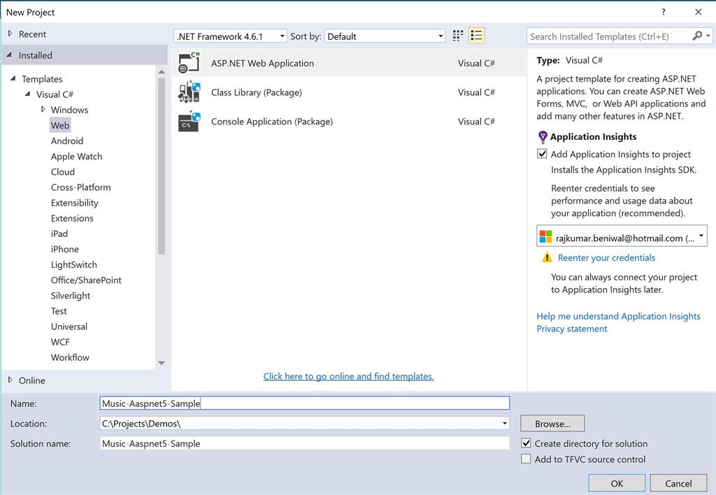
Task: Select the Universal category
Action: click(x=69, y=327)
